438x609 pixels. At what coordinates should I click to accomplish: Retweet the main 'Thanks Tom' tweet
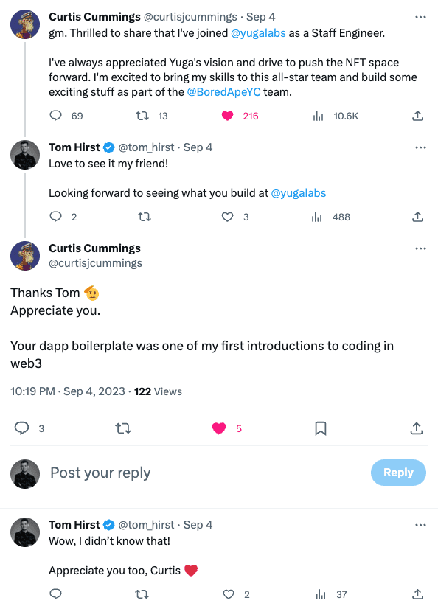pyautogui.click(x=123, y=428)
